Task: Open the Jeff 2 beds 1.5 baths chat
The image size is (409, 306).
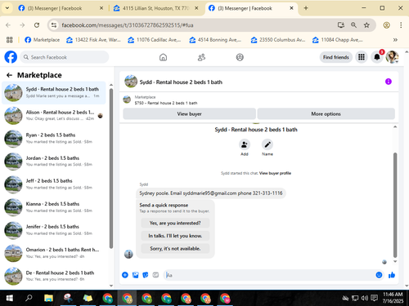Action: 53,184
